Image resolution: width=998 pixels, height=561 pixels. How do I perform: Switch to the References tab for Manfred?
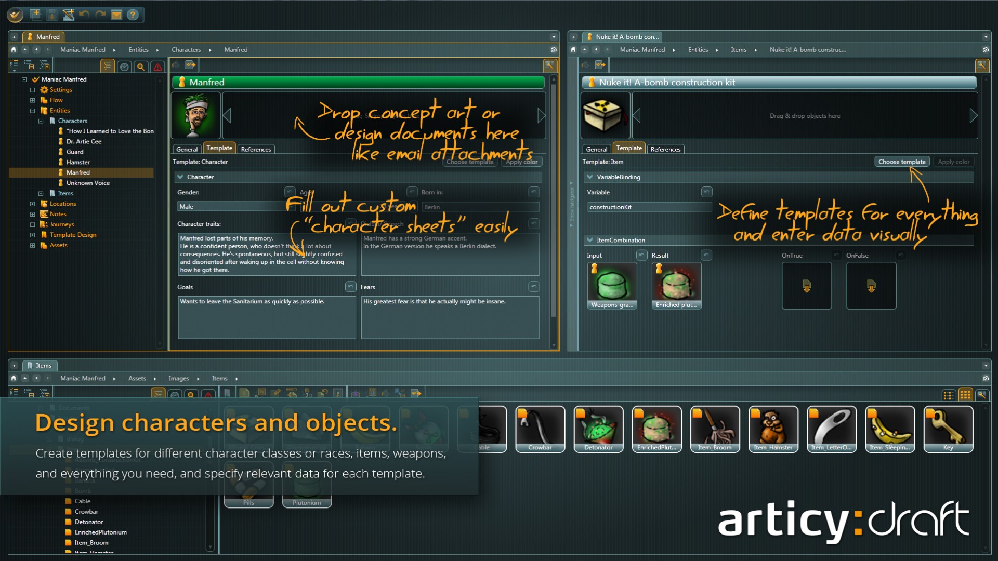(256, 149)
